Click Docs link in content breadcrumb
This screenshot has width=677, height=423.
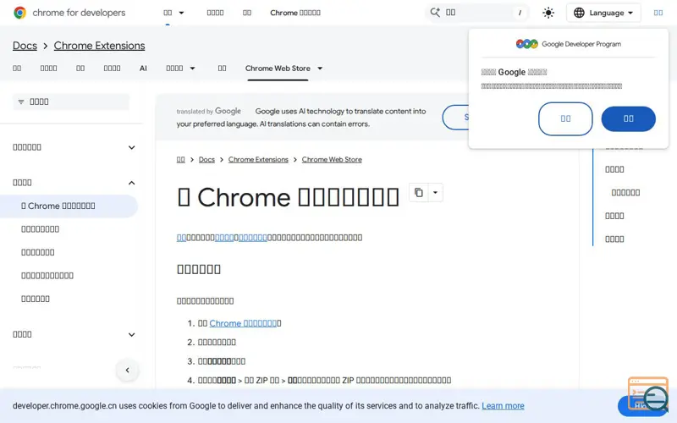[x=206, y=160]
